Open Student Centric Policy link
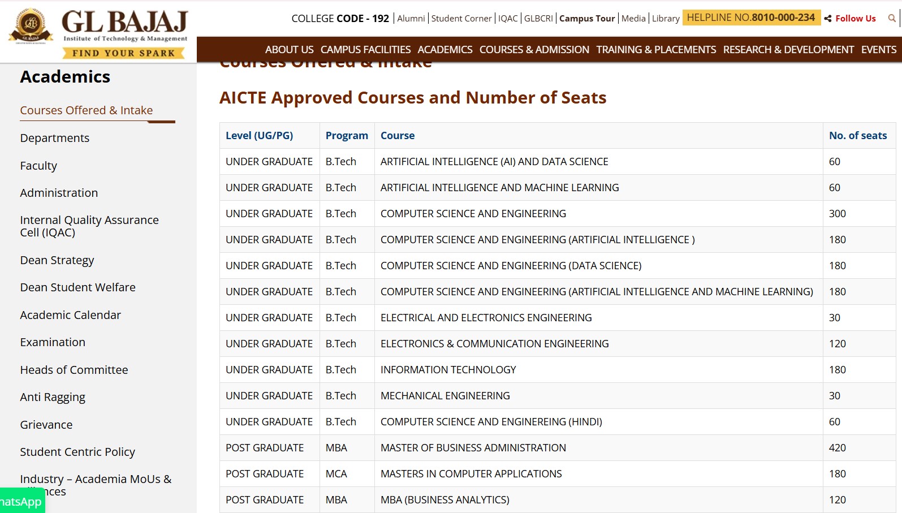 pyautogui.click(x=77, y=452)
